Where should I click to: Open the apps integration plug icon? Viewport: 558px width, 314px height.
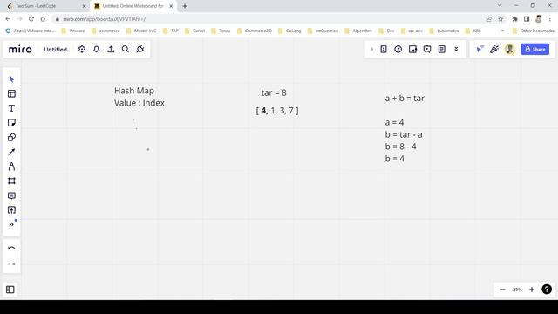(140, 49)
